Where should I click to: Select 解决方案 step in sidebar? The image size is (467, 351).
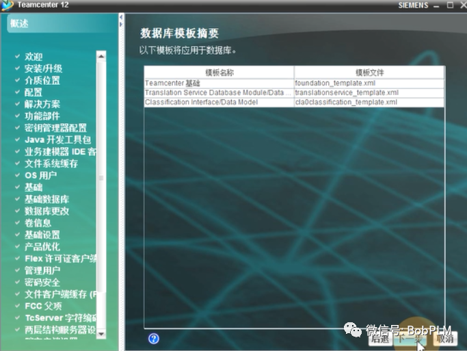point(42,104)
